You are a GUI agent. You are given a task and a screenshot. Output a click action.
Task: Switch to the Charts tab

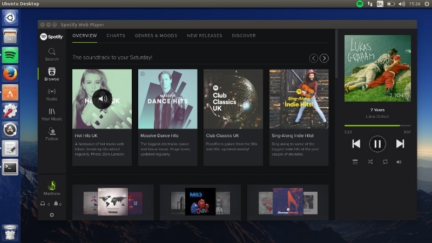[116, 36]
